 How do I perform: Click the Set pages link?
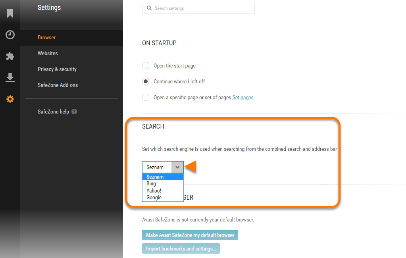pos(243,97)
